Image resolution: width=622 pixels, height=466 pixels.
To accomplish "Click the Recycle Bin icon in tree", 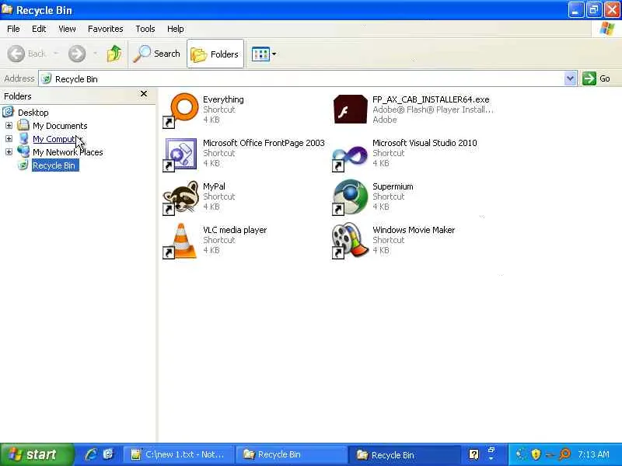I will (x=23, y=165).
